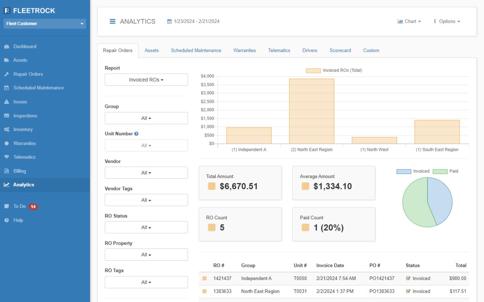Click the Repair Orders wrench icon
Viewport: 484px width, 302px height.
[x=7, y=74]
